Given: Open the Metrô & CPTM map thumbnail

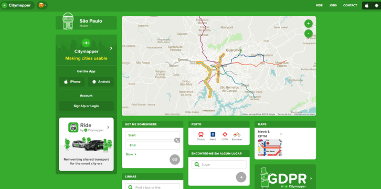Looking at the screenshot, I should (x=270, y=148).
